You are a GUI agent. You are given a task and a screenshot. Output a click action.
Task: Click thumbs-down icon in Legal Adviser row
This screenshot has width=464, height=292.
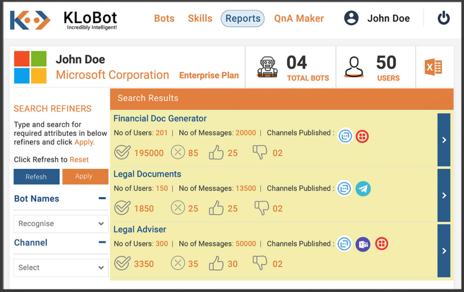pyautogui.click(x=260, y=263)
